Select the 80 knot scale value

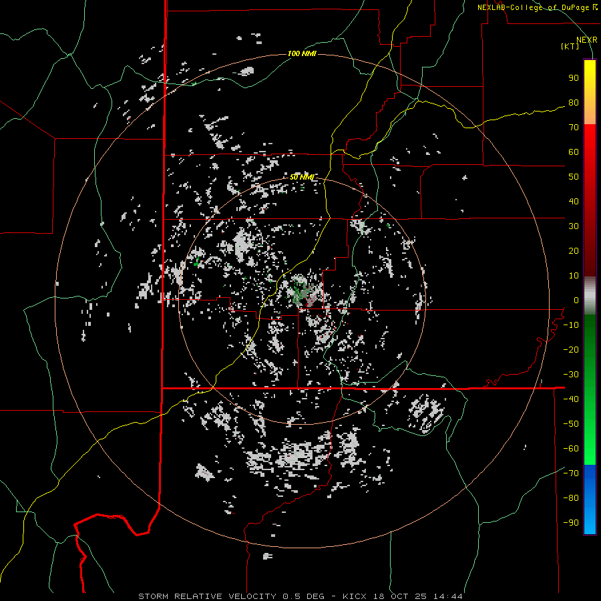pyautogui.click(x=574, y=103)
